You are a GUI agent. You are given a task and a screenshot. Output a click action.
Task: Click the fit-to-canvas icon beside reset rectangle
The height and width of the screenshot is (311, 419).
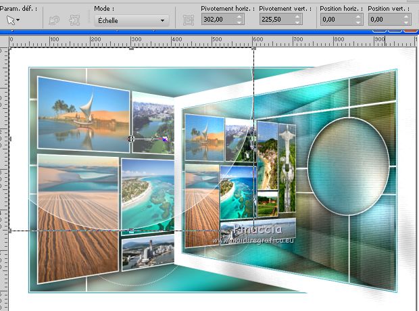[x=74, y=20]
